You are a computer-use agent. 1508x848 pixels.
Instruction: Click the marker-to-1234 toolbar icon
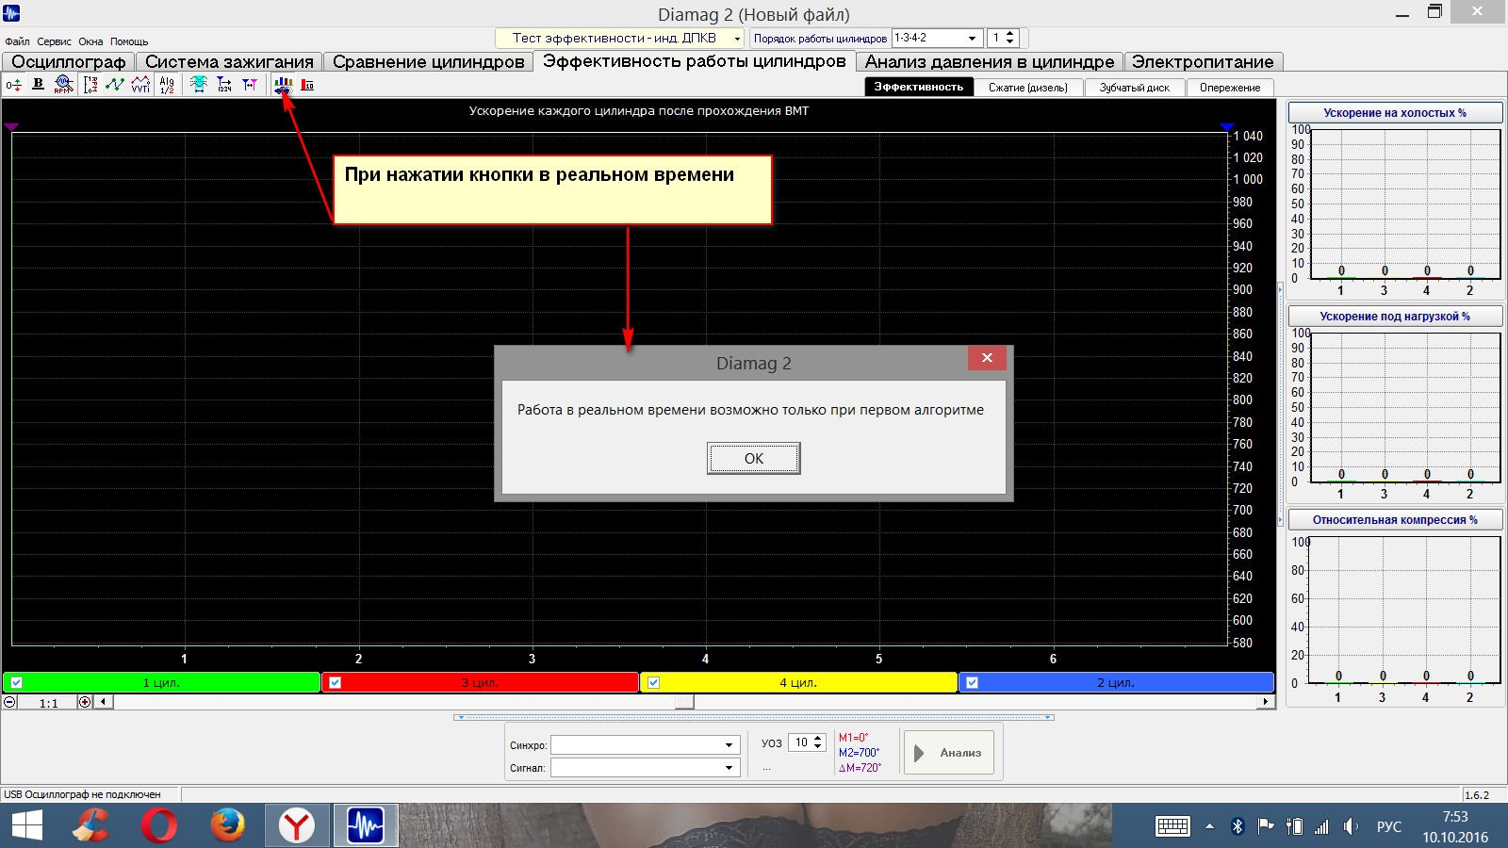tap(224, 85)
